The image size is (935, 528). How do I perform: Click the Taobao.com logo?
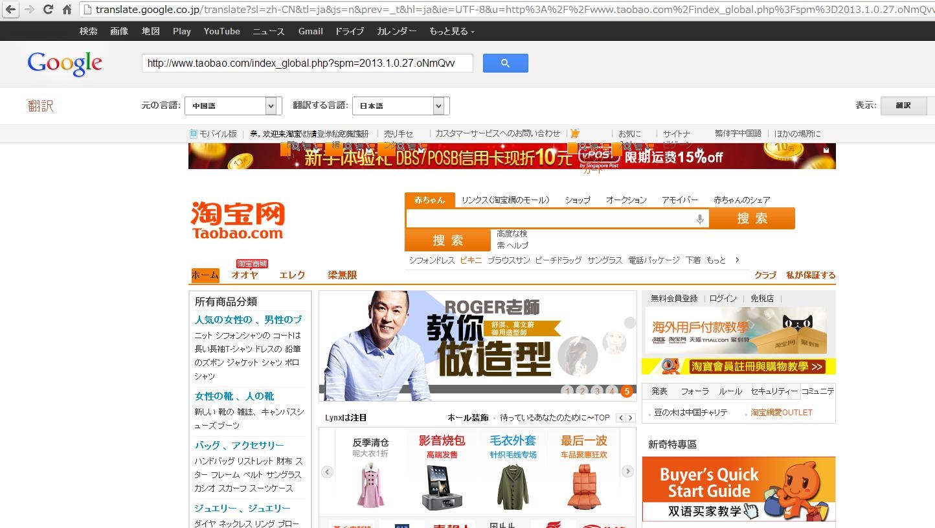238,221
